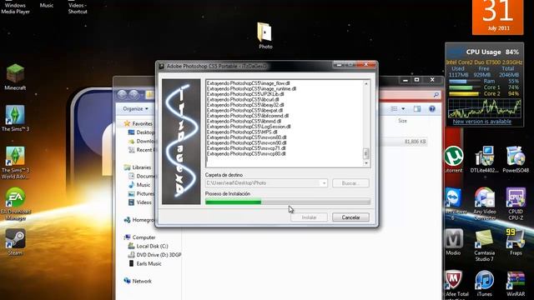This screenshot has height=300, width=534.
Task: Select Earls Music drive in Explorer
Action: pyautogui.click(x=145, y=263)
